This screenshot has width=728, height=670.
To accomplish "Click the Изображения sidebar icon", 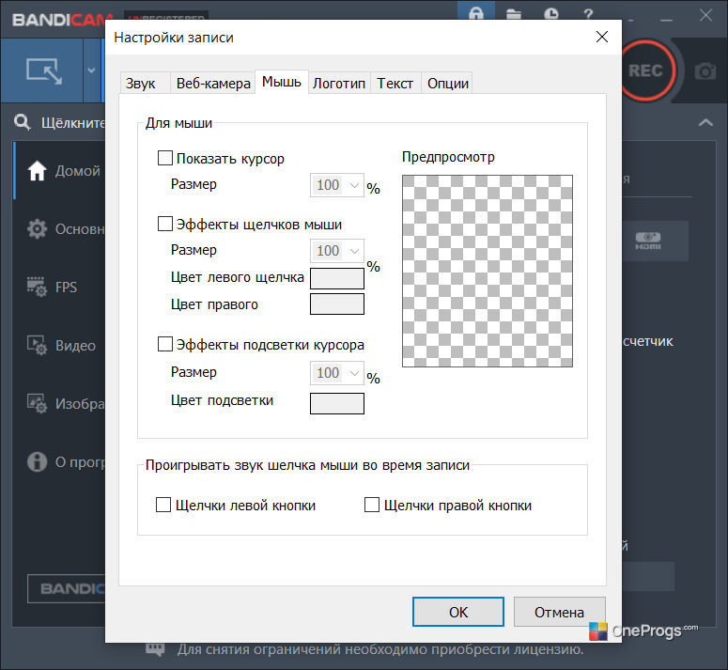I will point(37,403).
